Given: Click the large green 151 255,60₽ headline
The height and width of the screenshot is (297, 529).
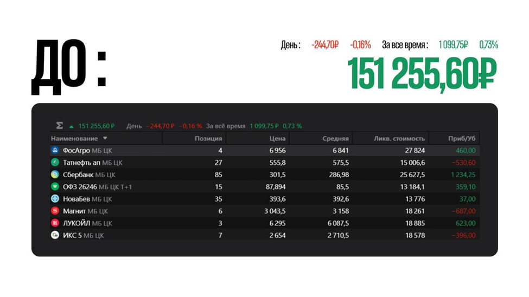Looking at the screenshot, I should pos(422,74).
